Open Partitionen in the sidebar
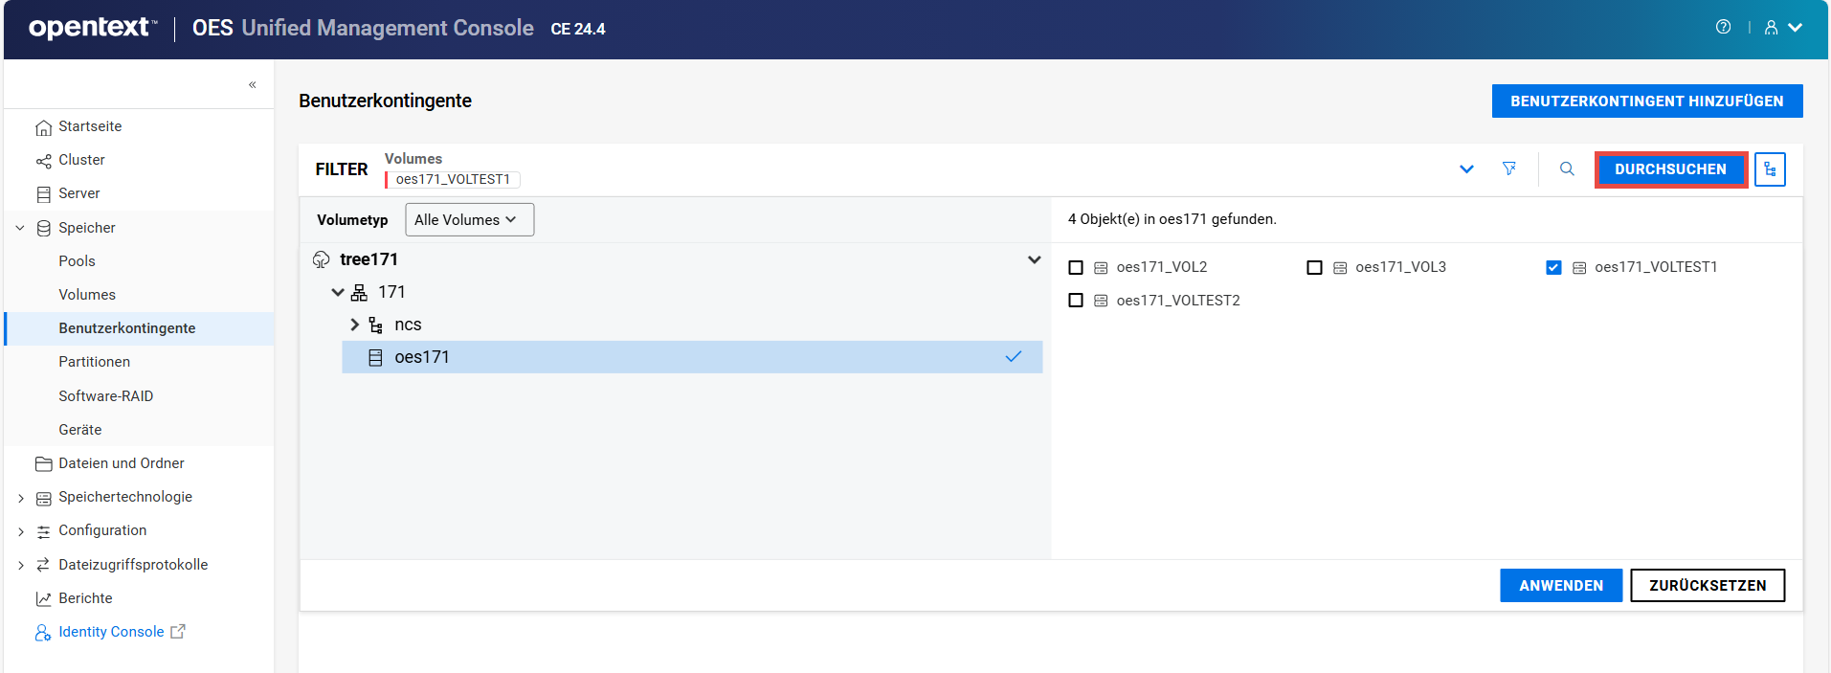 (x=94, y=362)
